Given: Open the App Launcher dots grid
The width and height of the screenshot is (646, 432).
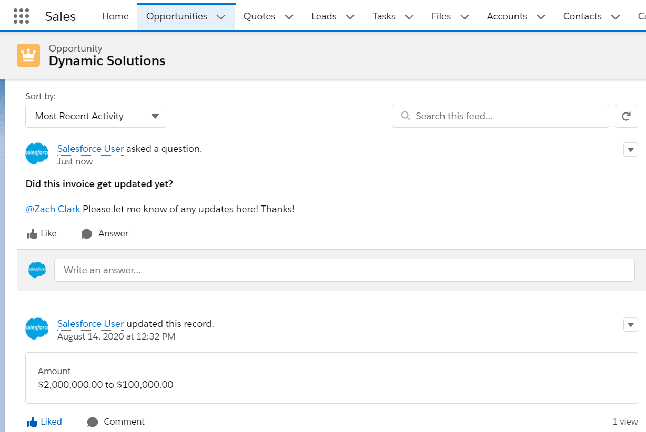Looking at the screenshot, I should point(21,16).
